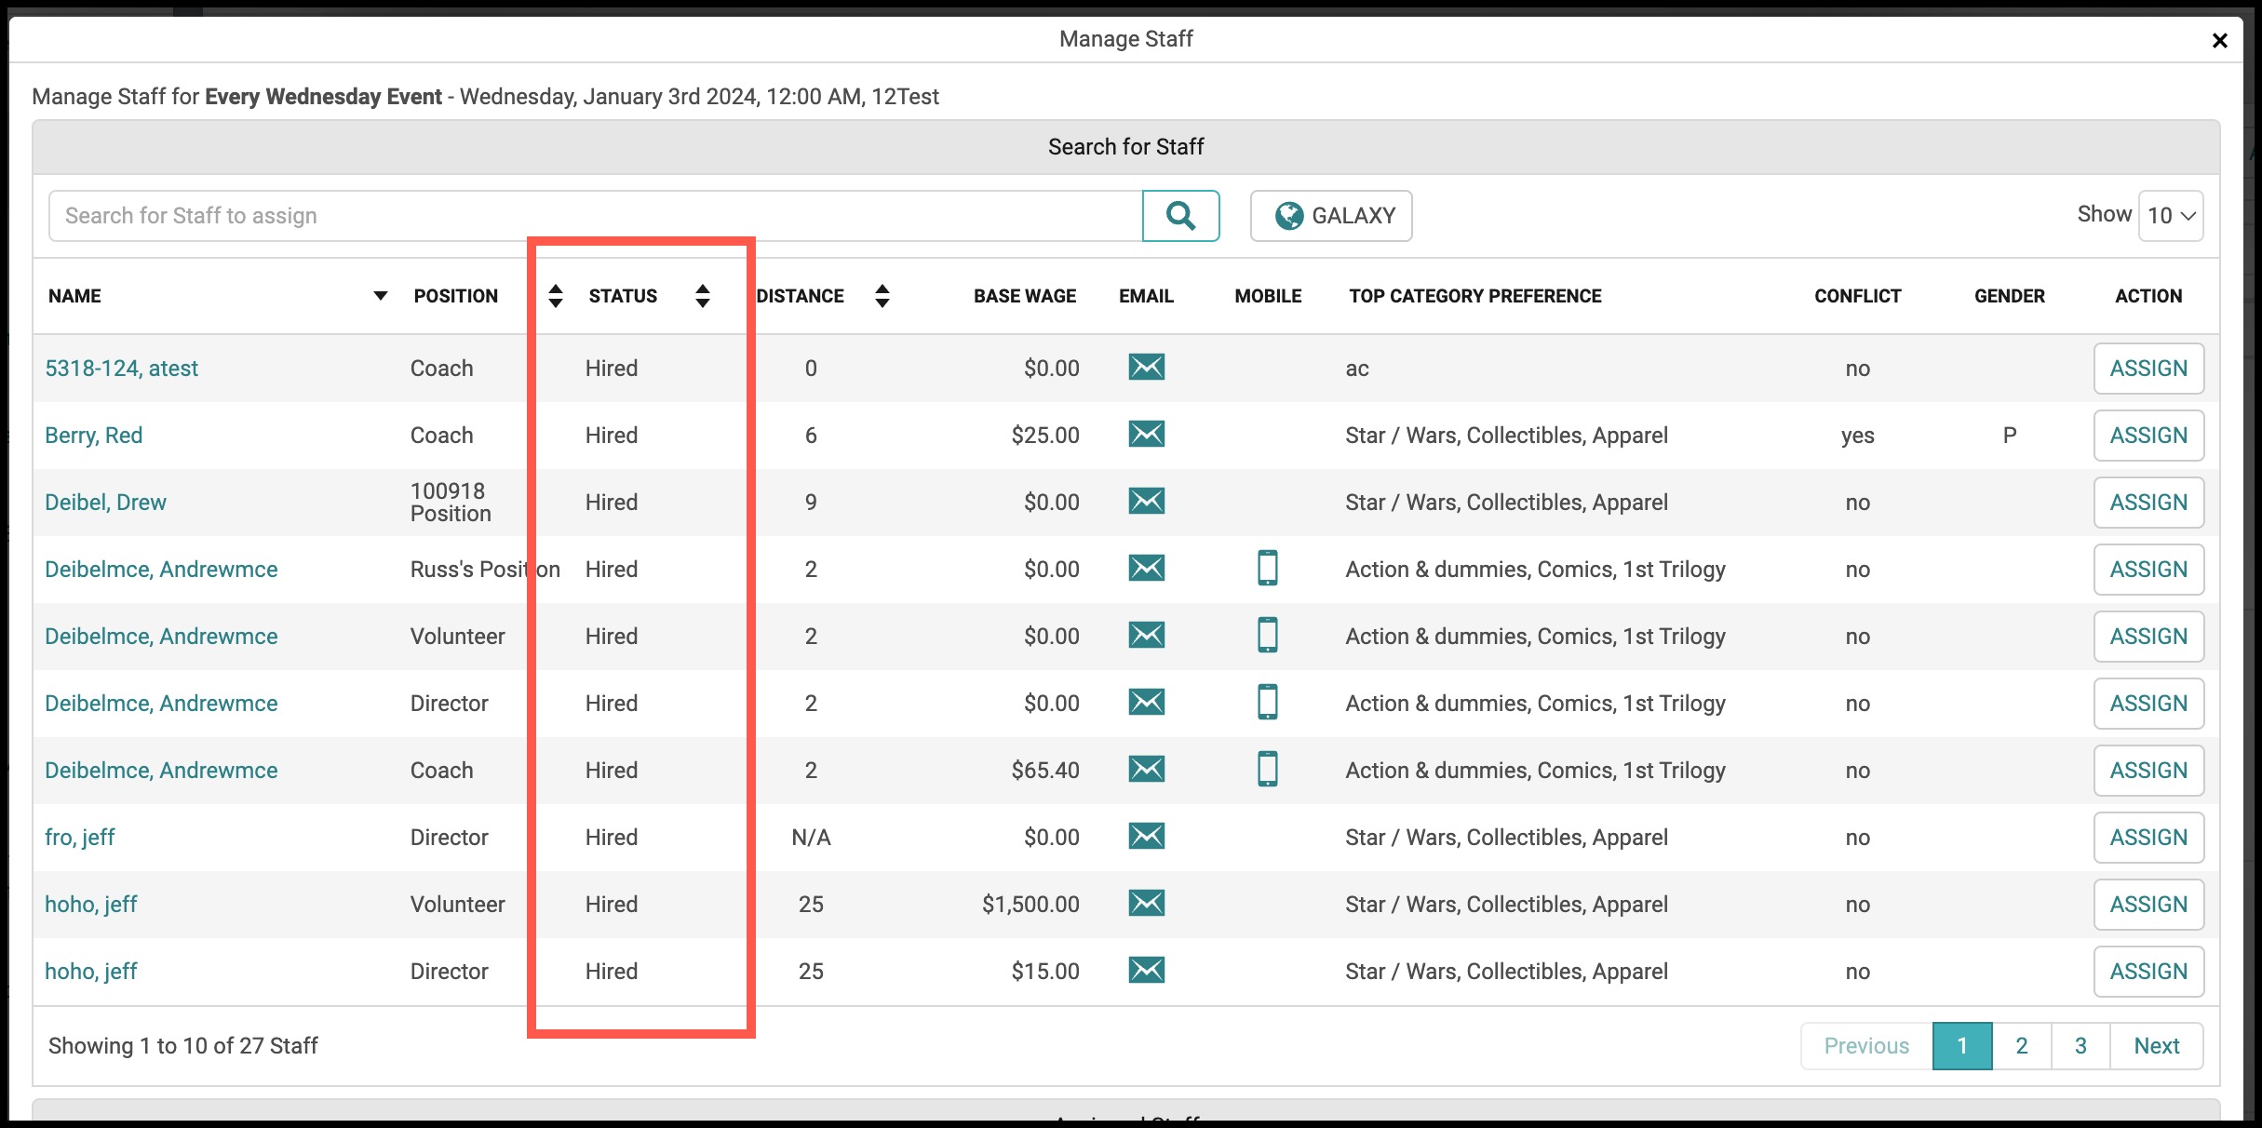Email Deibelmce Coach row envelope

1147,770
